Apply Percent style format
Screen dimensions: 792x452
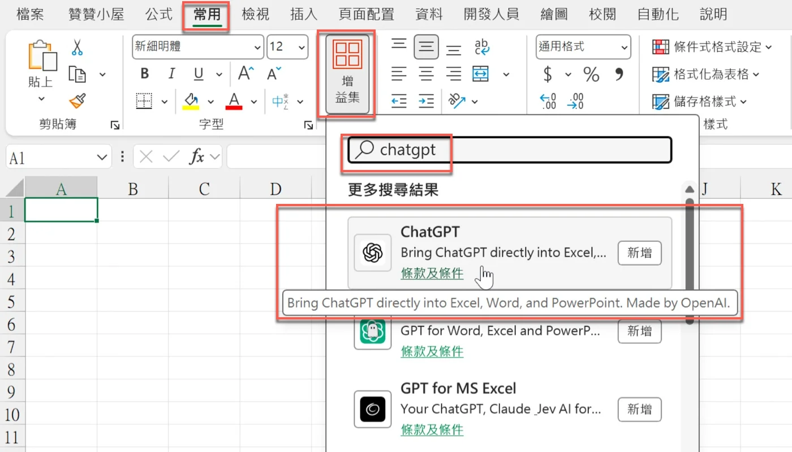click(591, 74)
